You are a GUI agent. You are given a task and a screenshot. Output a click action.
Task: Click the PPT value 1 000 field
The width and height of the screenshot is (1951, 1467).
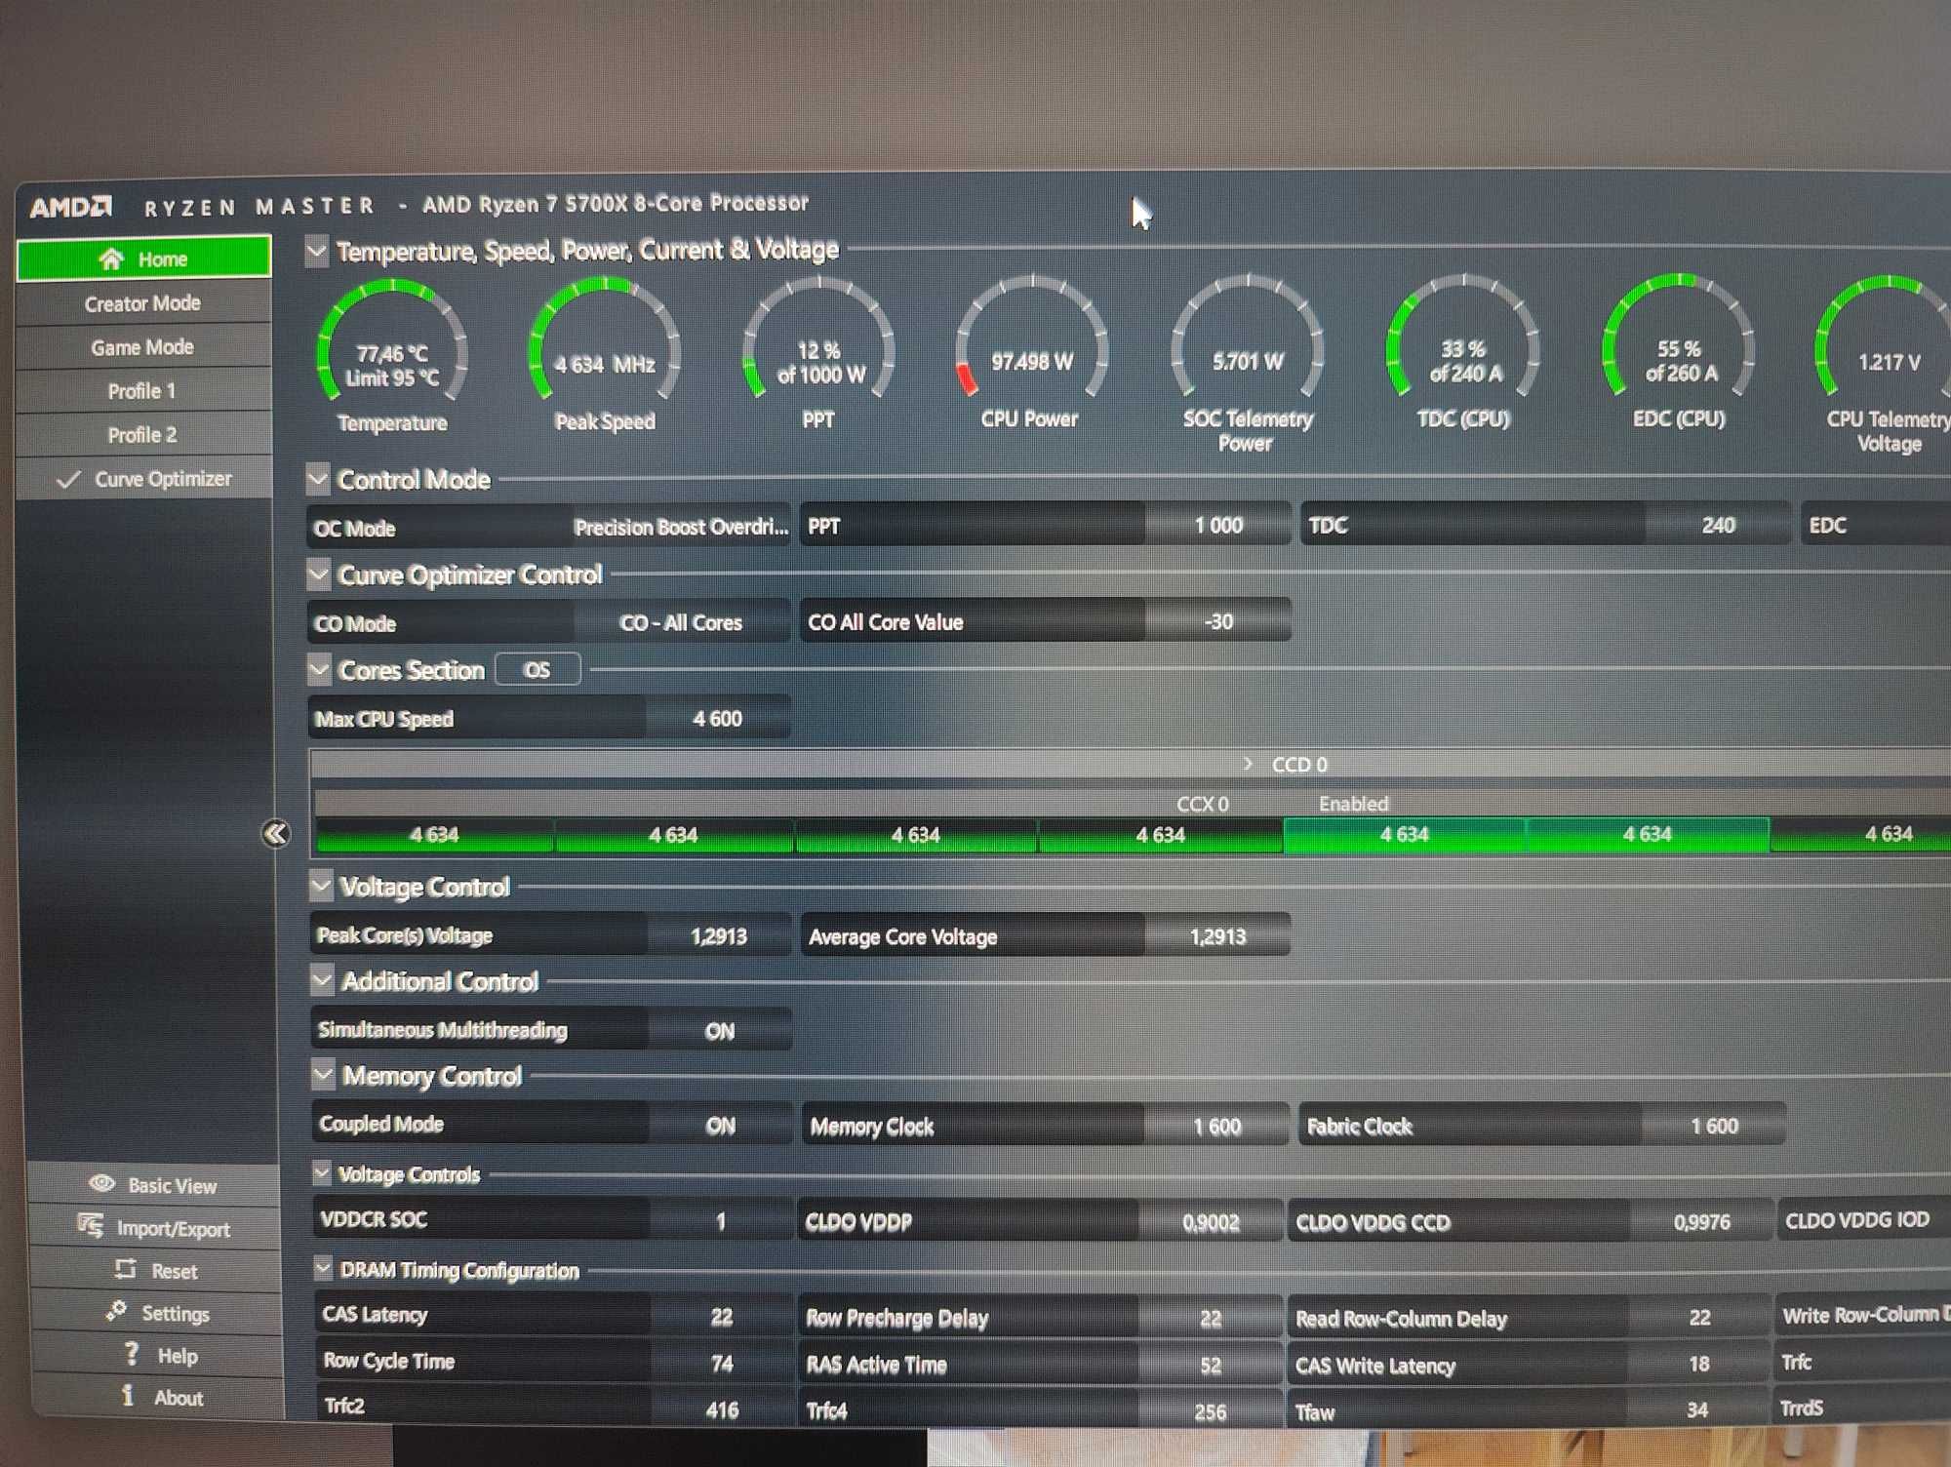pos(1218,526)
